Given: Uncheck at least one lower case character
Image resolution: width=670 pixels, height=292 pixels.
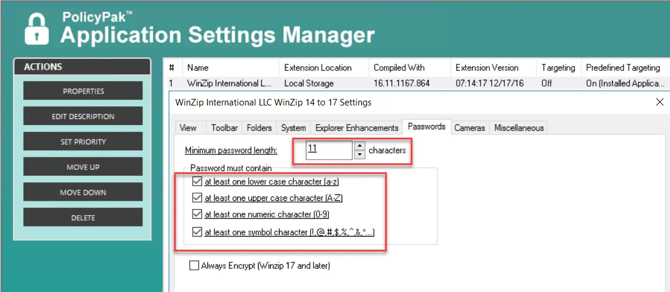Looking at the screenshot, I should (197, 181).
